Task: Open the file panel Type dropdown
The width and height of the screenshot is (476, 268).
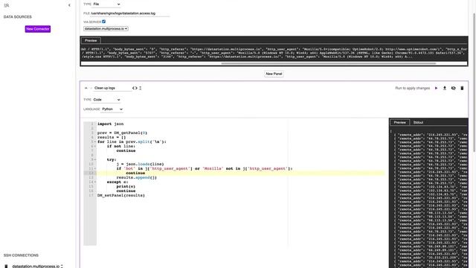Action: coord(106,4)
